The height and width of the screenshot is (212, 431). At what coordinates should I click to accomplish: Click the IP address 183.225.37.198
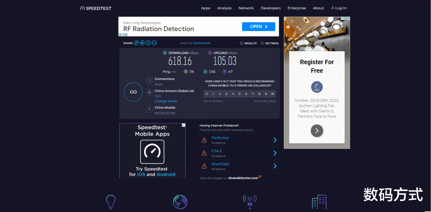165,113
